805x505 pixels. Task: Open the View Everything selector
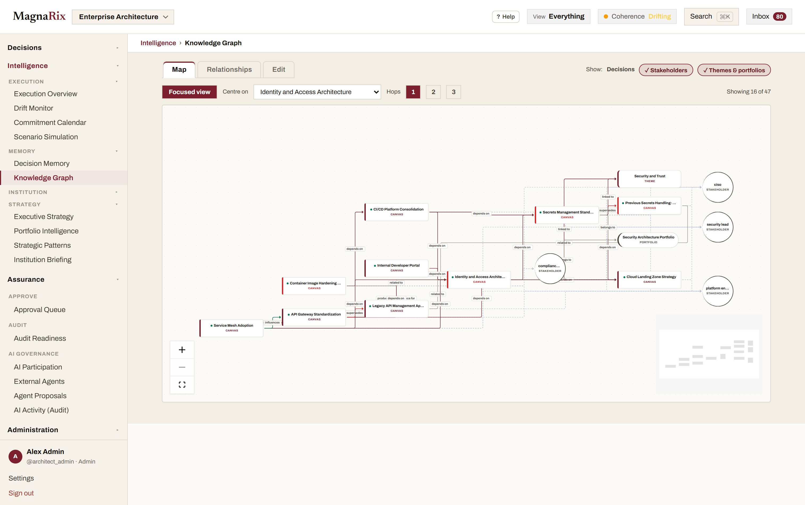pyautogui.click(x=558, y=16)
